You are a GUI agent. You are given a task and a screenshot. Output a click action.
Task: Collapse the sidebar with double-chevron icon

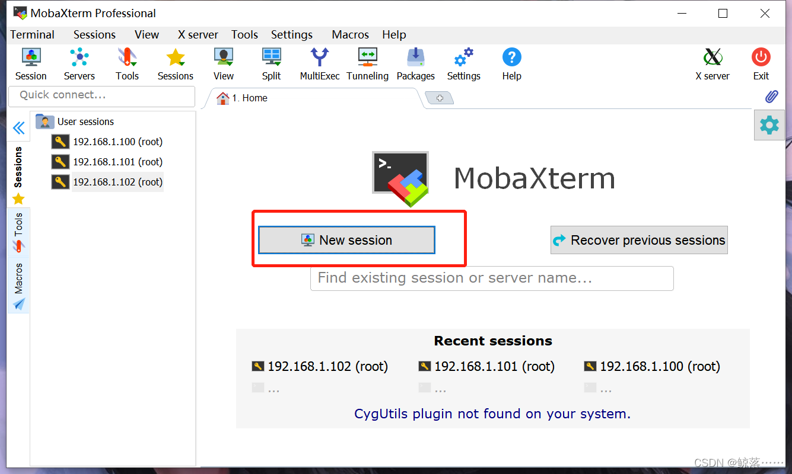point(18,128)
